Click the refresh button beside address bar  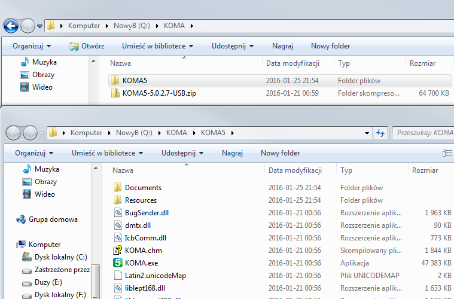point(380,133)
